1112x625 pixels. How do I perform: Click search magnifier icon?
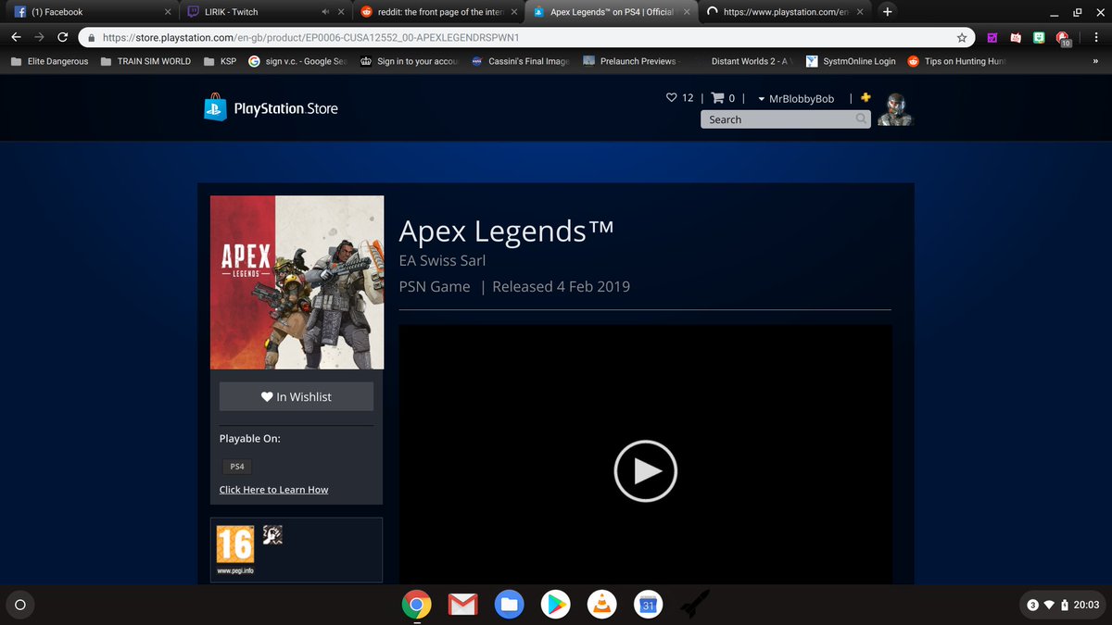click(862, 119)
